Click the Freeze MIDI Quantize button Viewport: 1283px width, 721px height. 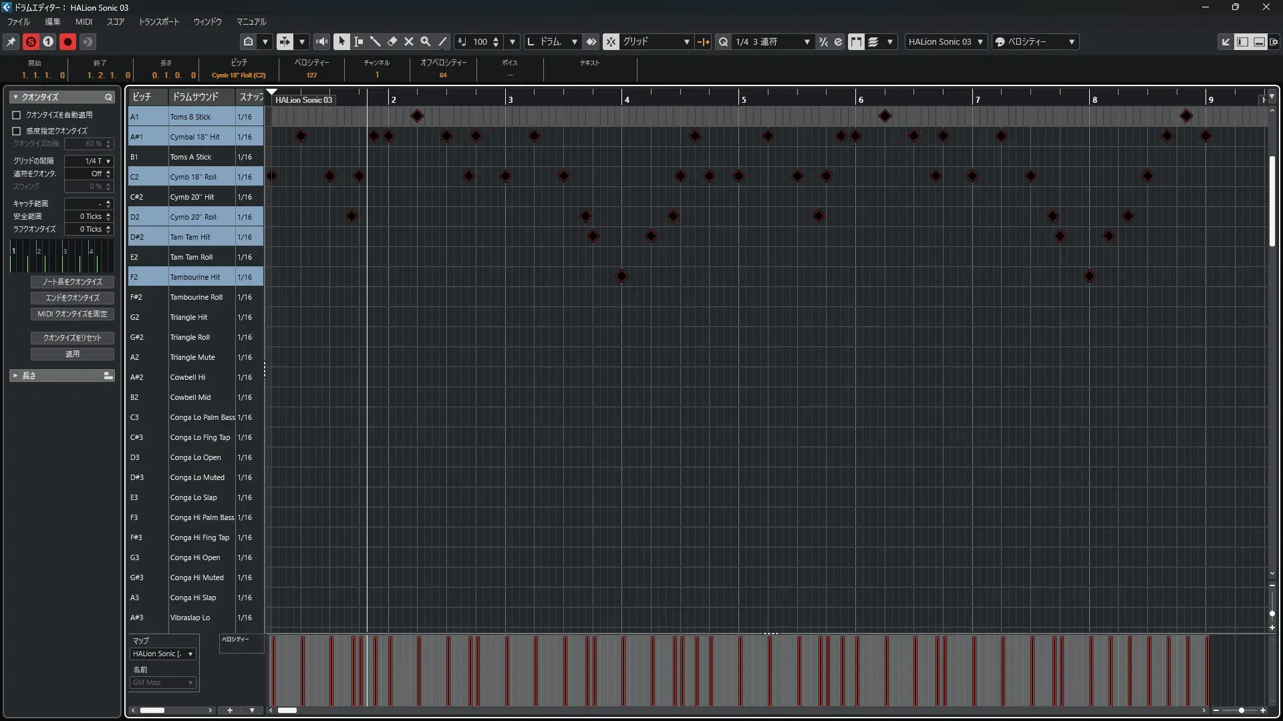(x=72, y=314)
